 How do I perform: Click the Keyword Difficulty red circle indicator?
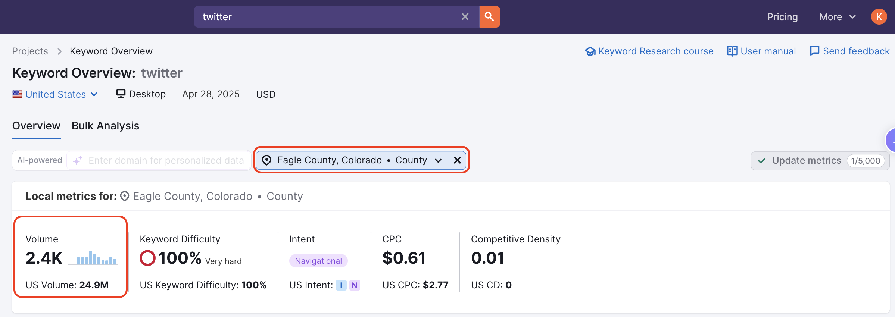147,258
